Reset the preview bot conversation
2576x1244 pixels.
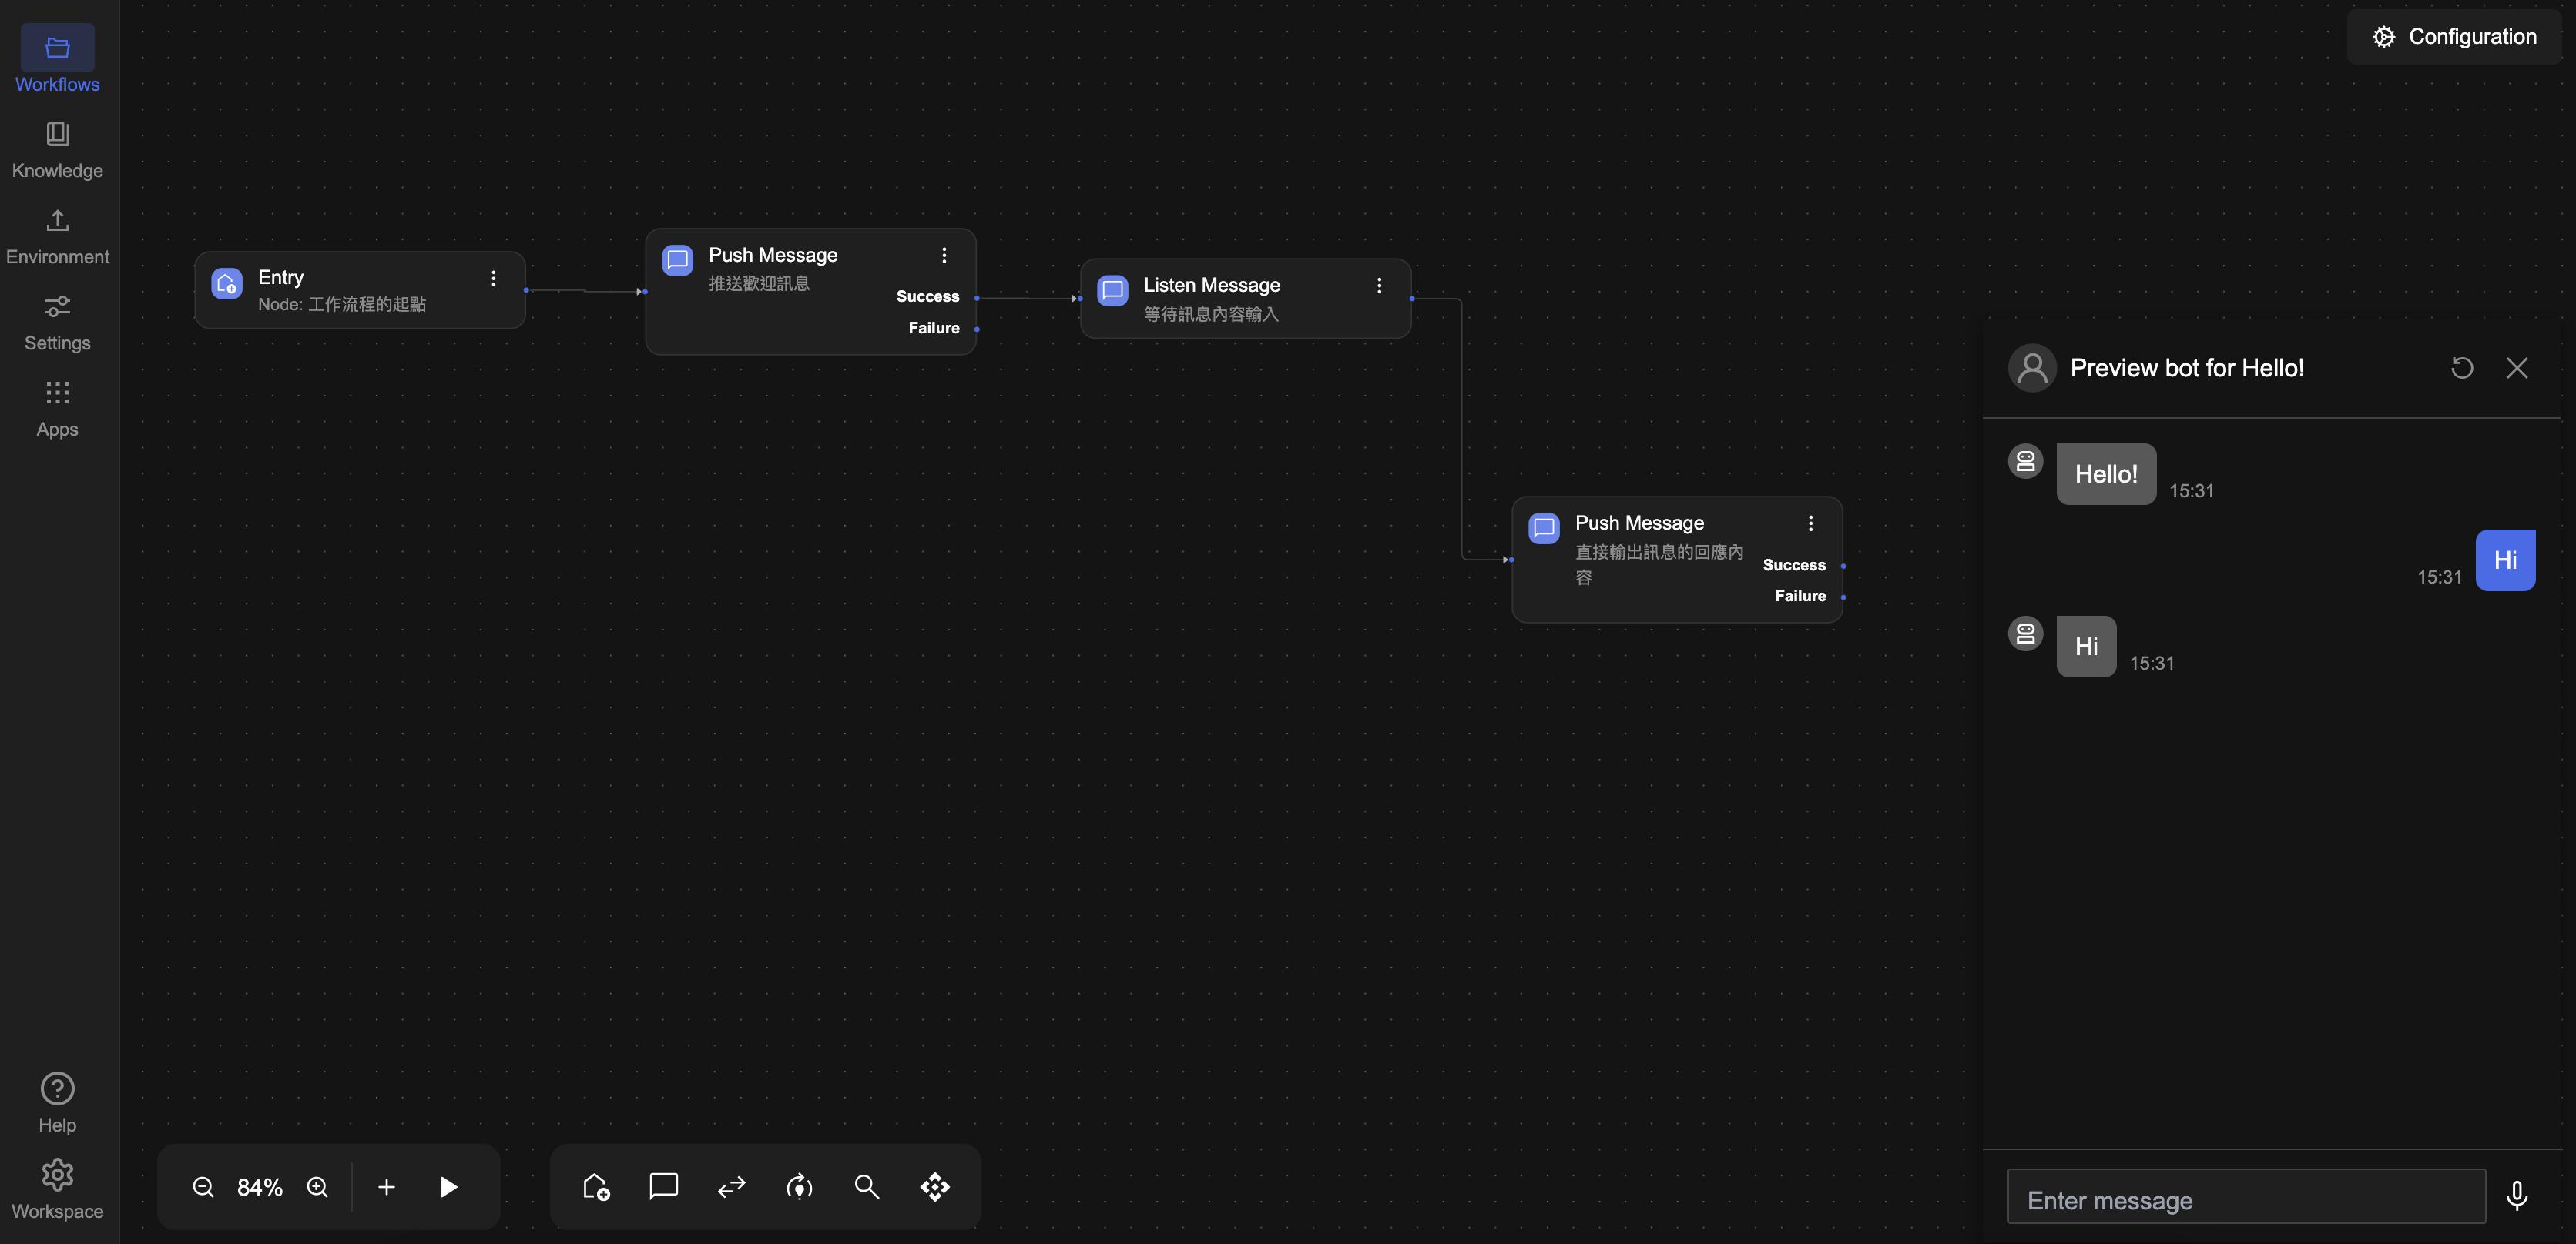[x=2462, y=368]
